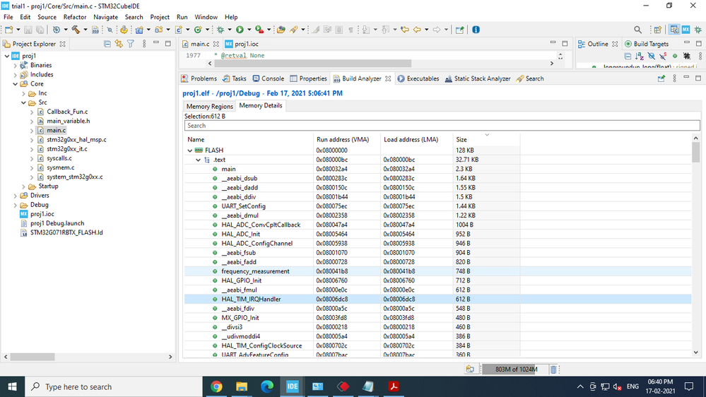Open Chrome from the taskbar
706x397 pixels.
point(216,386)
